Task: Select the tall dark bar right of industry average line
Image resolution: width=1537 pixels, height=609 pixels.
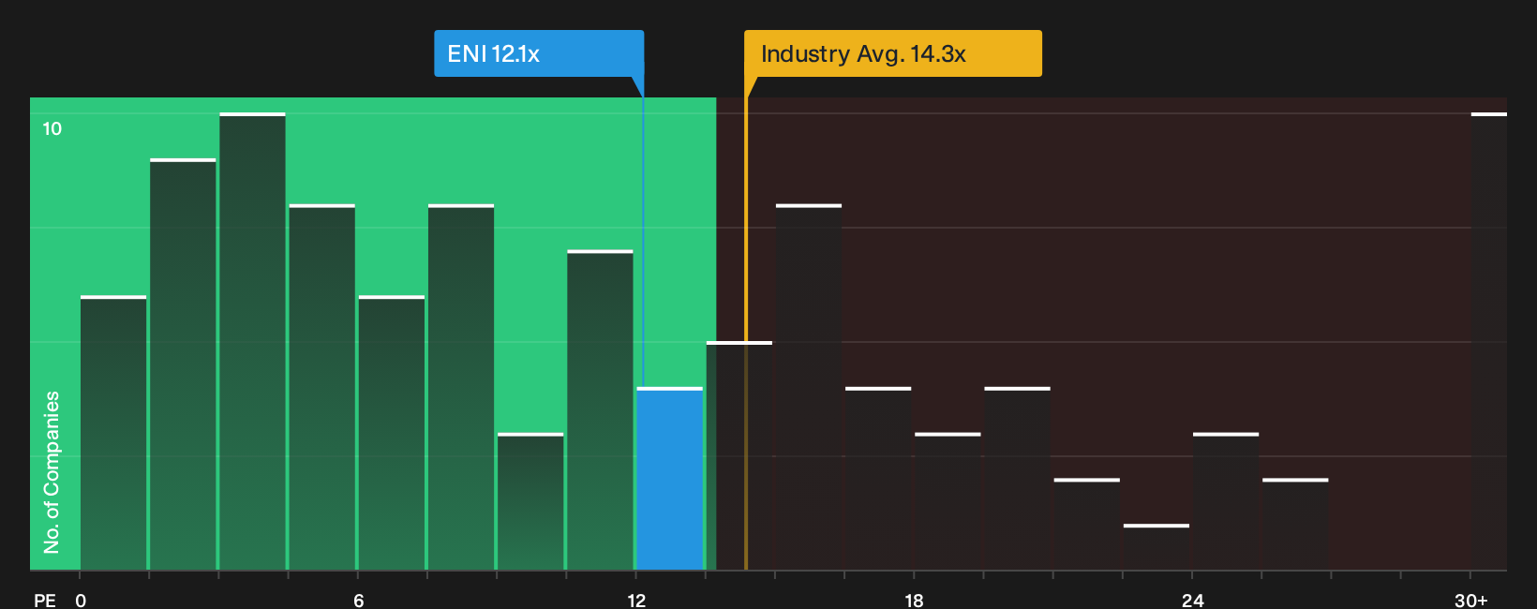Action: pyautogui.click(x=809, y=387)
